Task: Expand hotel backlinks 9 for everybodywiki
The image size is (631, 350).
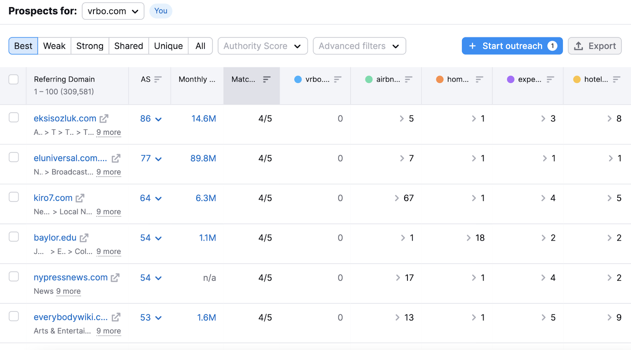Action: point(614,318)
